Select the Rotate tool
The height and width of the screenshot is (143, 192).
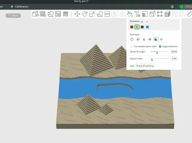(x=85, y=14)
